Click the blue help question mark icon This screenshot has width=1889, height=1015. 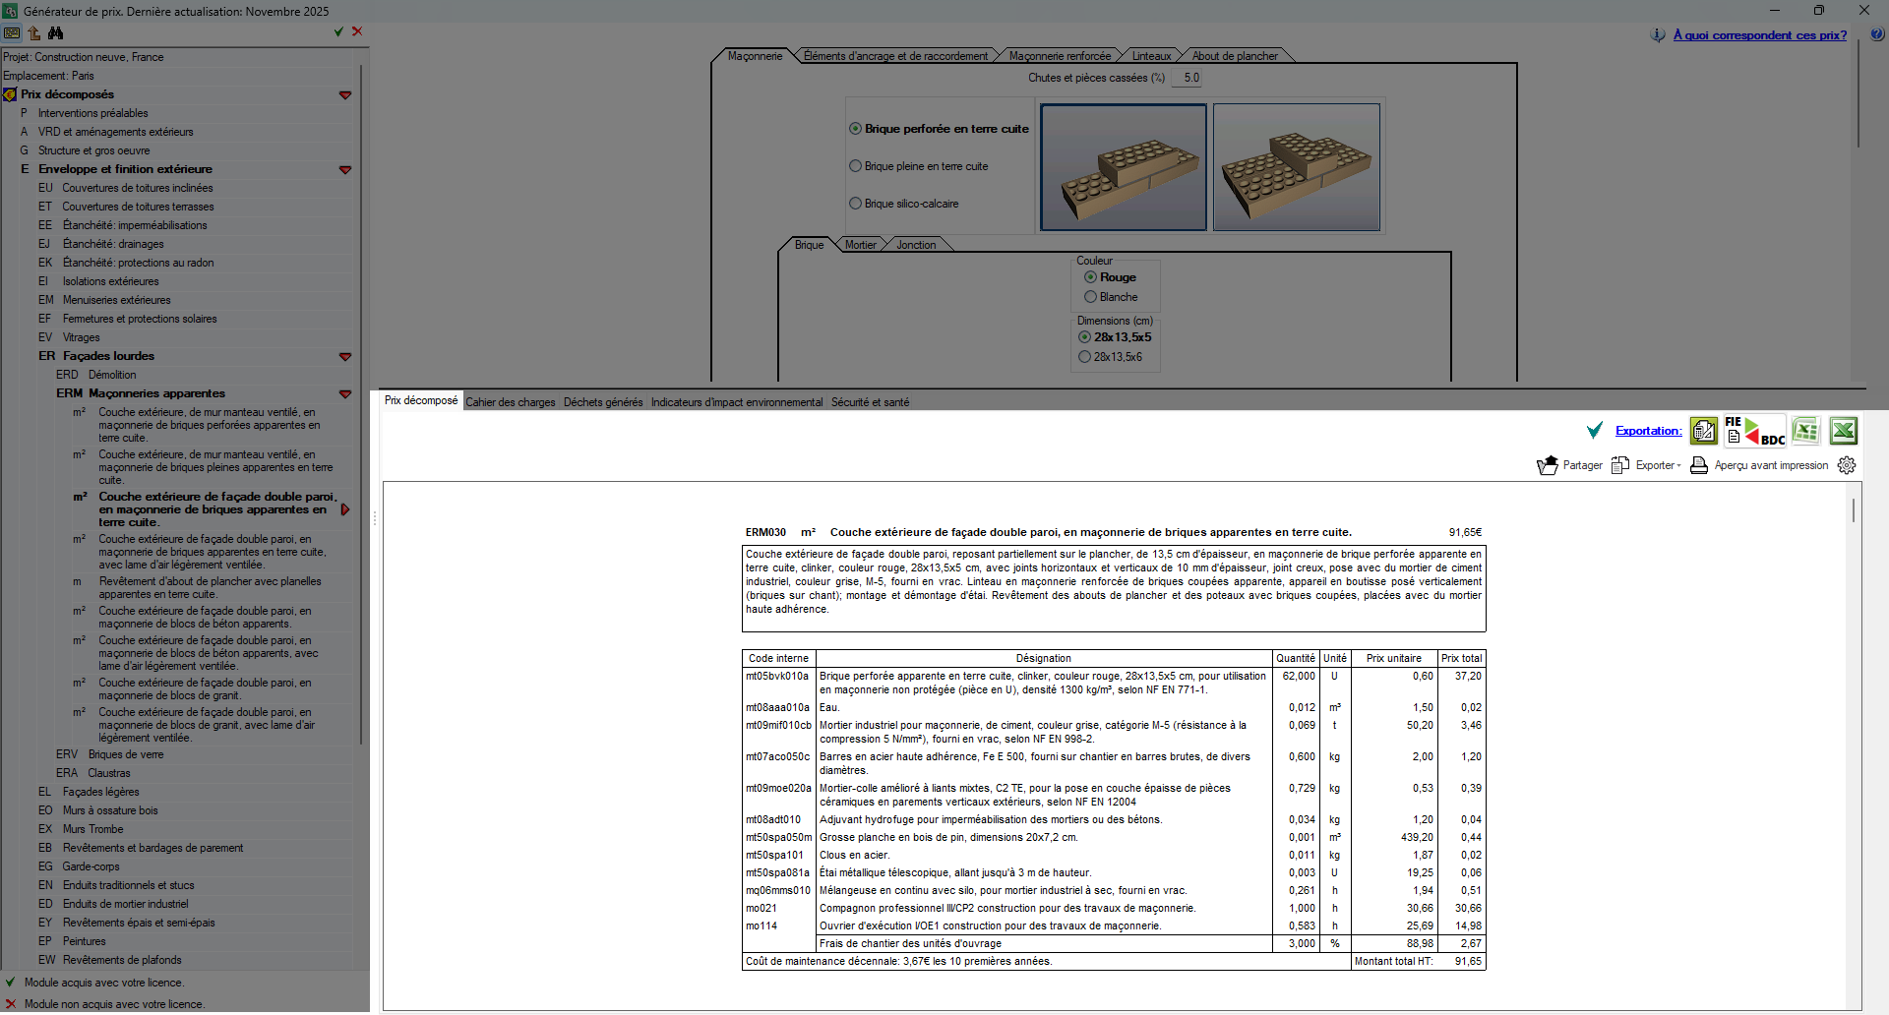pyautogui.click(x=1877, y=34)
